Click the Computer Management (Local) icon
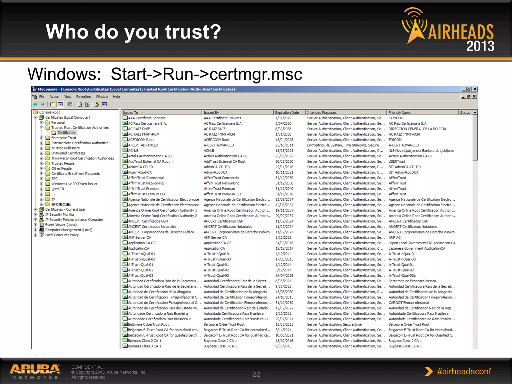512x384 pixels. (x=41, y=230)
